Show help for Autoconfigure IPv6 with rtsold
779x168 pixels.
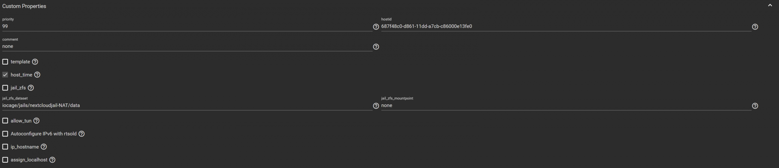tap(82, 134)
